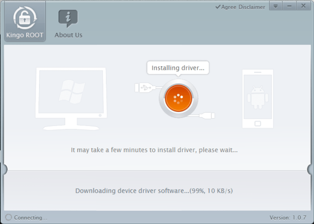The width and height of the screenshot is (314, 224).
Task: Close the Kingo ROOT window
Action: coord(303,6)
